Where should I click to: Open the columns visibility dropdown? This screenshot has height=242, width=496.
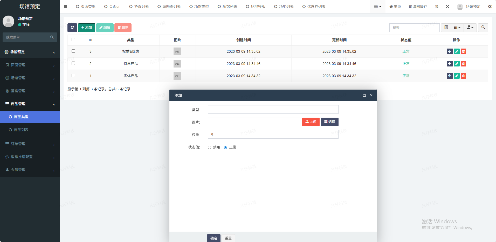pyautogui.click(x=457, y=28)
